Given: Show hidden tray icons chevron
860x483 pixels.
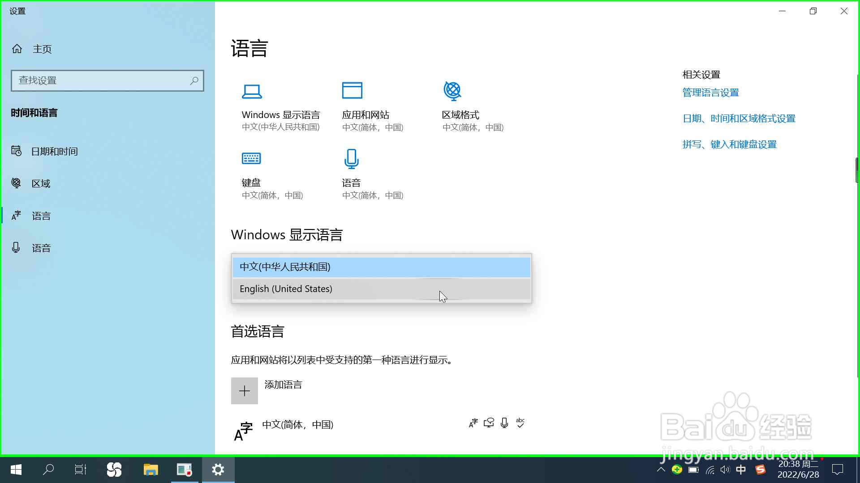Looking at the screenshot, I should (x=661, y=470).
